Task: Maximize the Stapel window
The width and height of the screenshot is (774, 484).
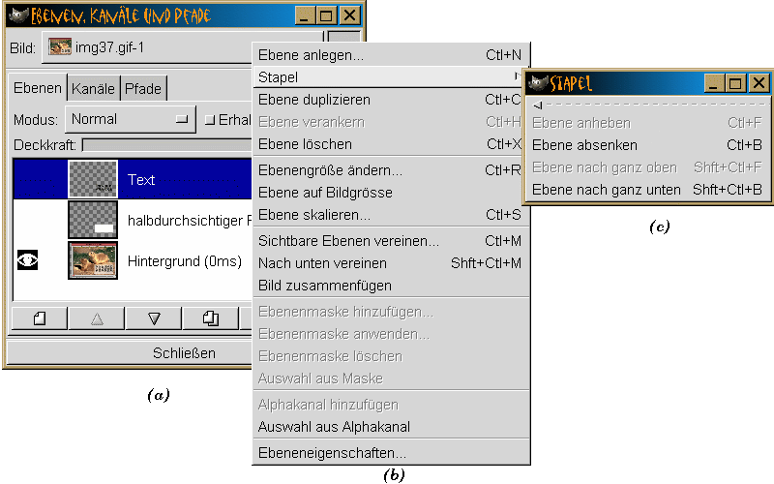Action: (x=735, y=83)
